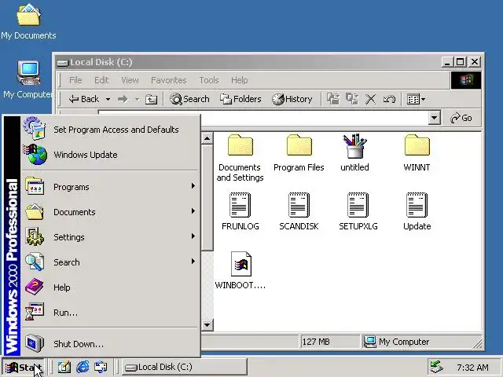Expand the Settings submenu arrow

(193, 236)
